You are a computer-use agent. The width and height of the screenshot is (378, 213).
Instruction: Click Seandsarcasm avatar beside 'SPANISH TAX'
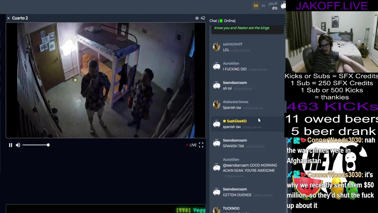pos(216,143)
